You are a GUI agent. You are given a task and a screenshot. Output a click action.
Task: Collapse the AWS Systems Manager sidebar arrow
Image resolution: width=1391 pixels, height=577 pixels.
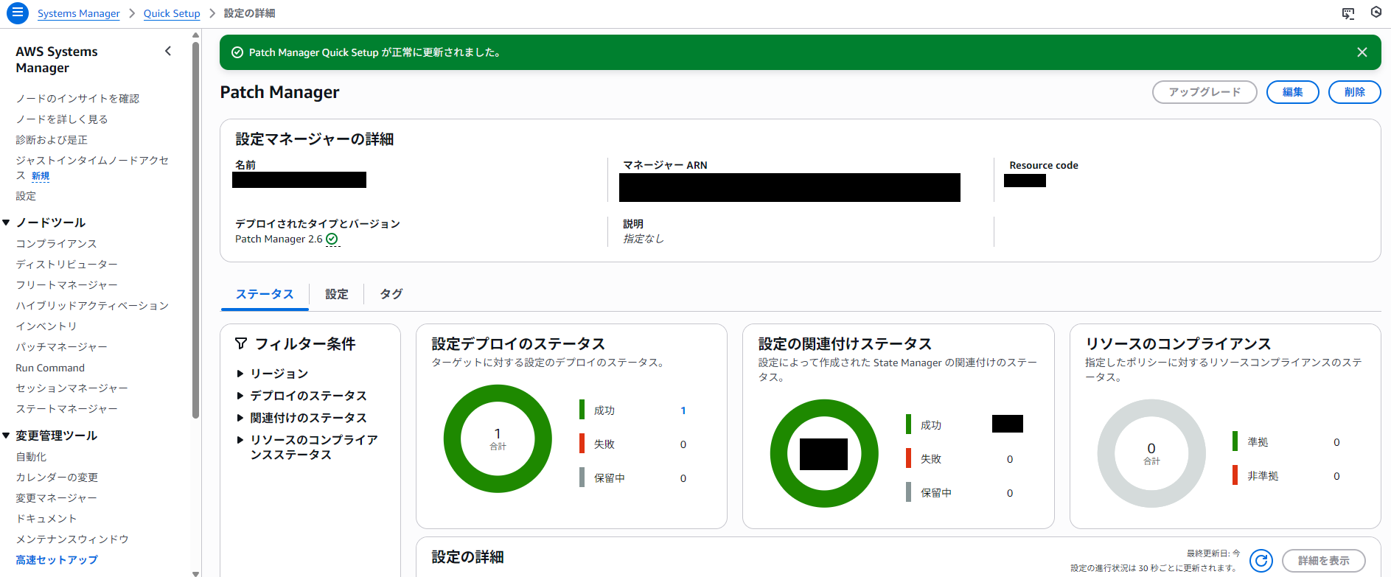click(x=168, y=51)
